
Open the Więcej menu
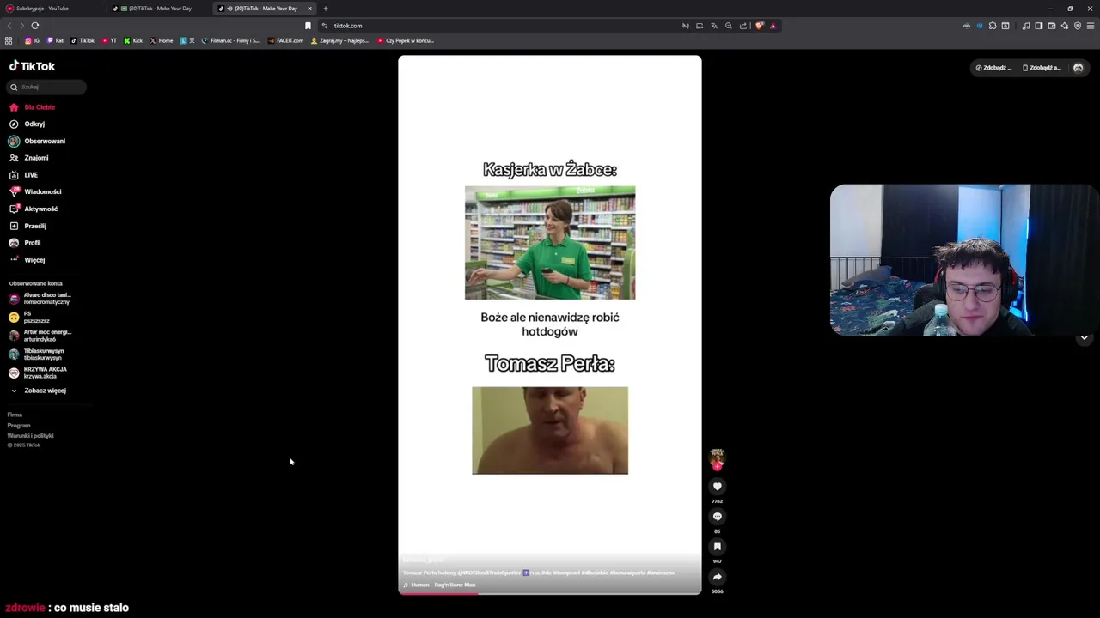(x=27, y=260)
